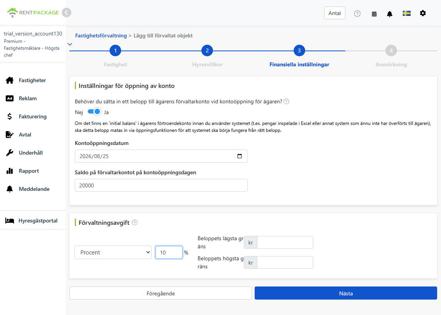Viewport: 441px width, 315px height.
Task: Click the Beloppets lägsta gräns amount field
Action: pos(285,243)
